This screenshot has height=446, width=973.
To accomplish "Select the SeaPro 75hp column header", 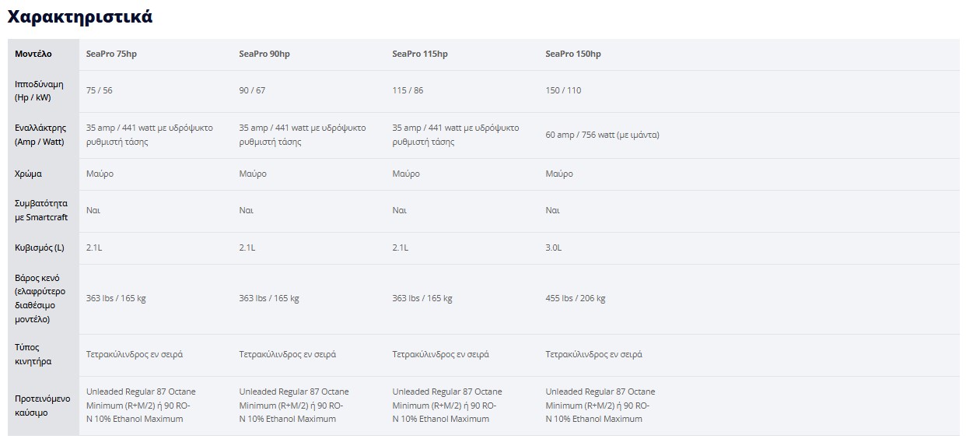I will coord(111,54).
